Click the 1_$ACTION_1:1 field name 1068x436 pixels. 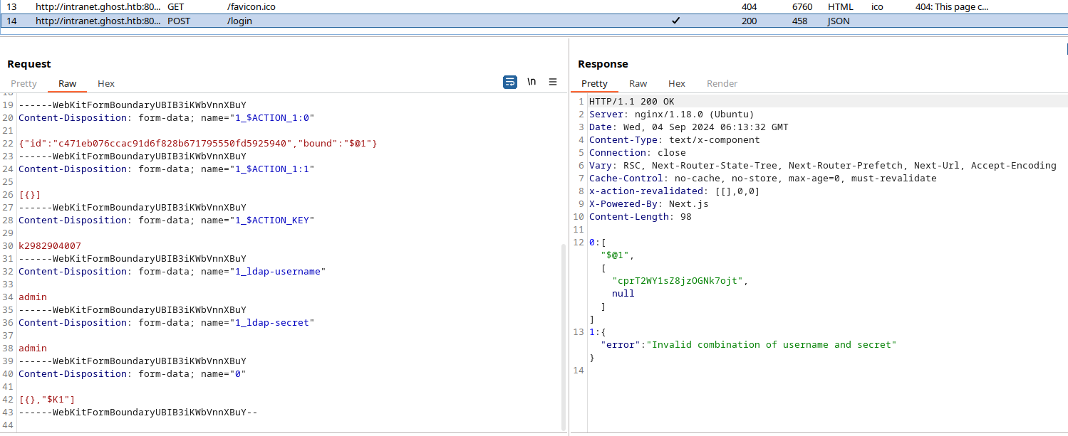point(271,169)
